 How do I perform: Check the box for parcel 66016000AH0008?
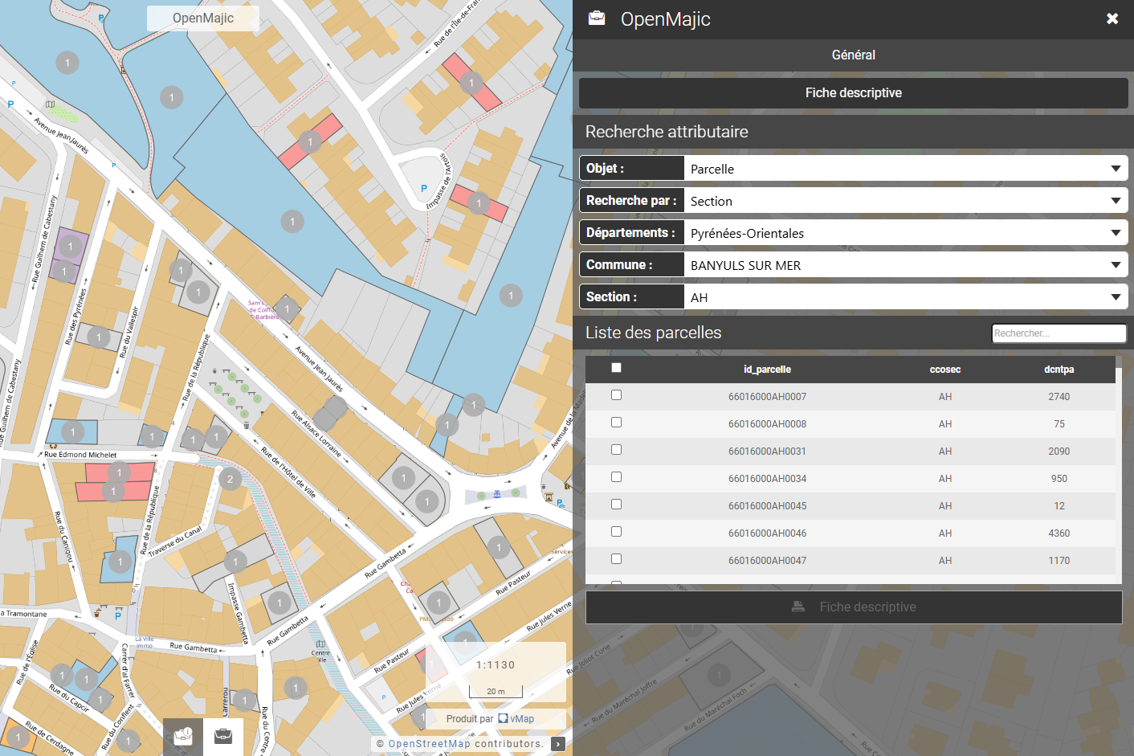[x=616, y=423]
